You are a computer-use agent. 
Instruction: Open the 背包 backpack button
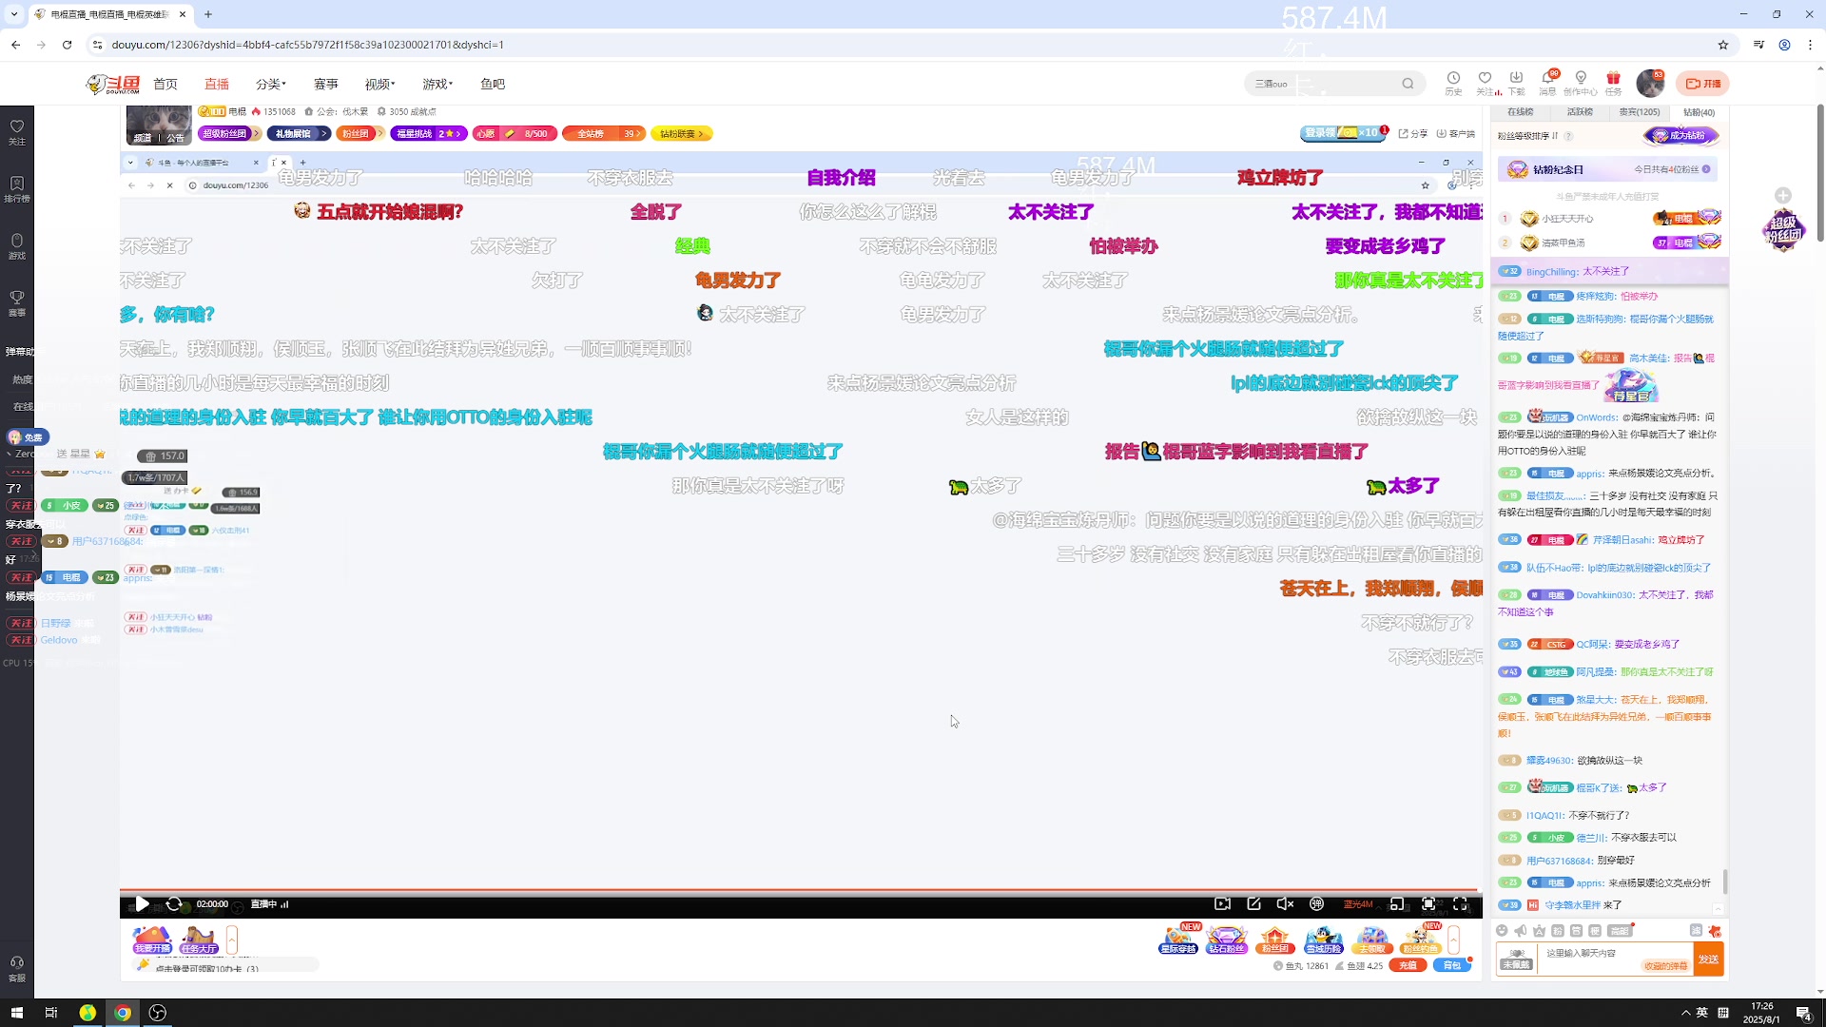1451,965
